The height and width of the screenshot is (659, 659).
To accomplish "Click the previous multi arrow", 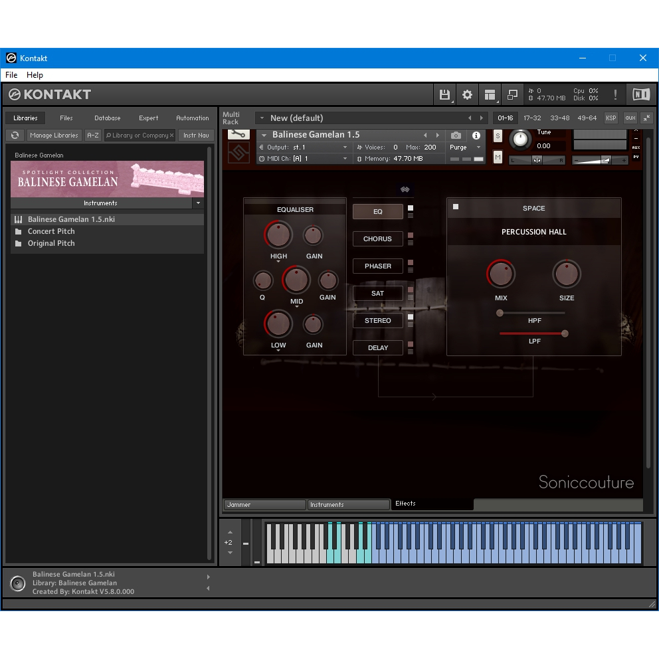I will pos(470,118).
